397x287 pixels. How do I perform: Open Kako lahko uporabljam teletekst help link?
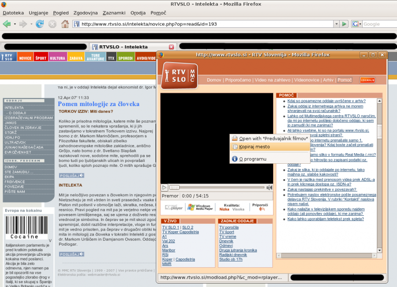click(326, 219)
